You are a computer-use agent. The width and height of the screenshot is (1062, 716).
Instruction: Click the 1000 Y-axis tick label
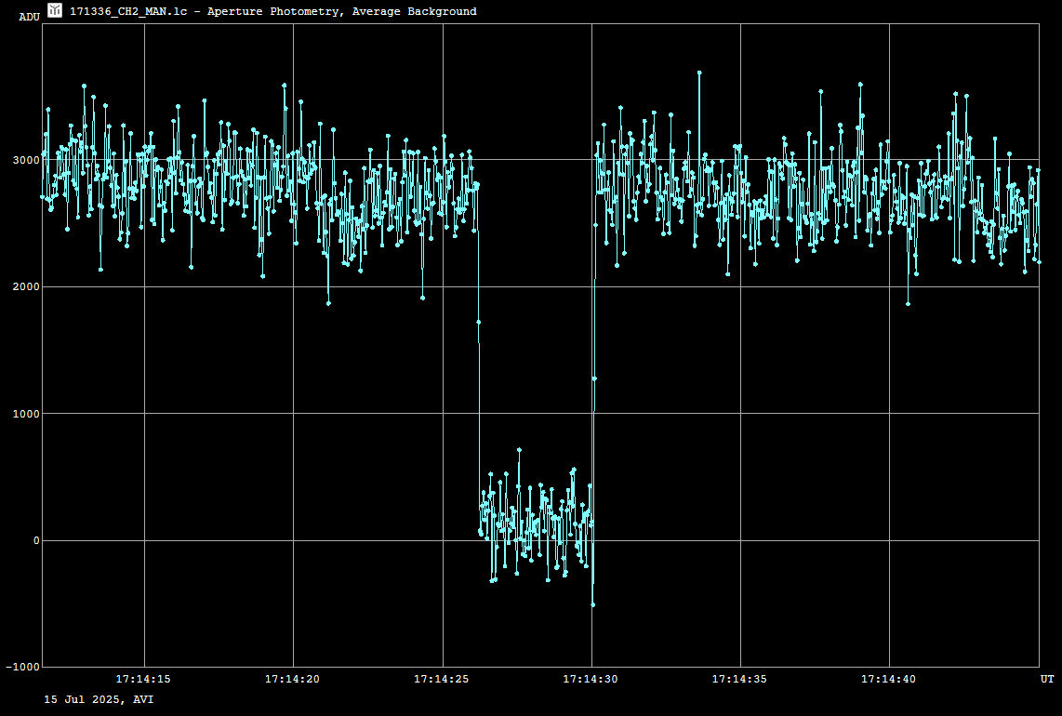tap(25, 414)
